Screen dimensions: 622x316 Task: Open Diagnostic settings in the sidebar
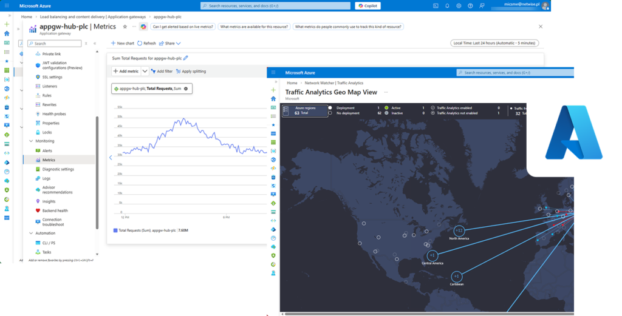[58, 169]
